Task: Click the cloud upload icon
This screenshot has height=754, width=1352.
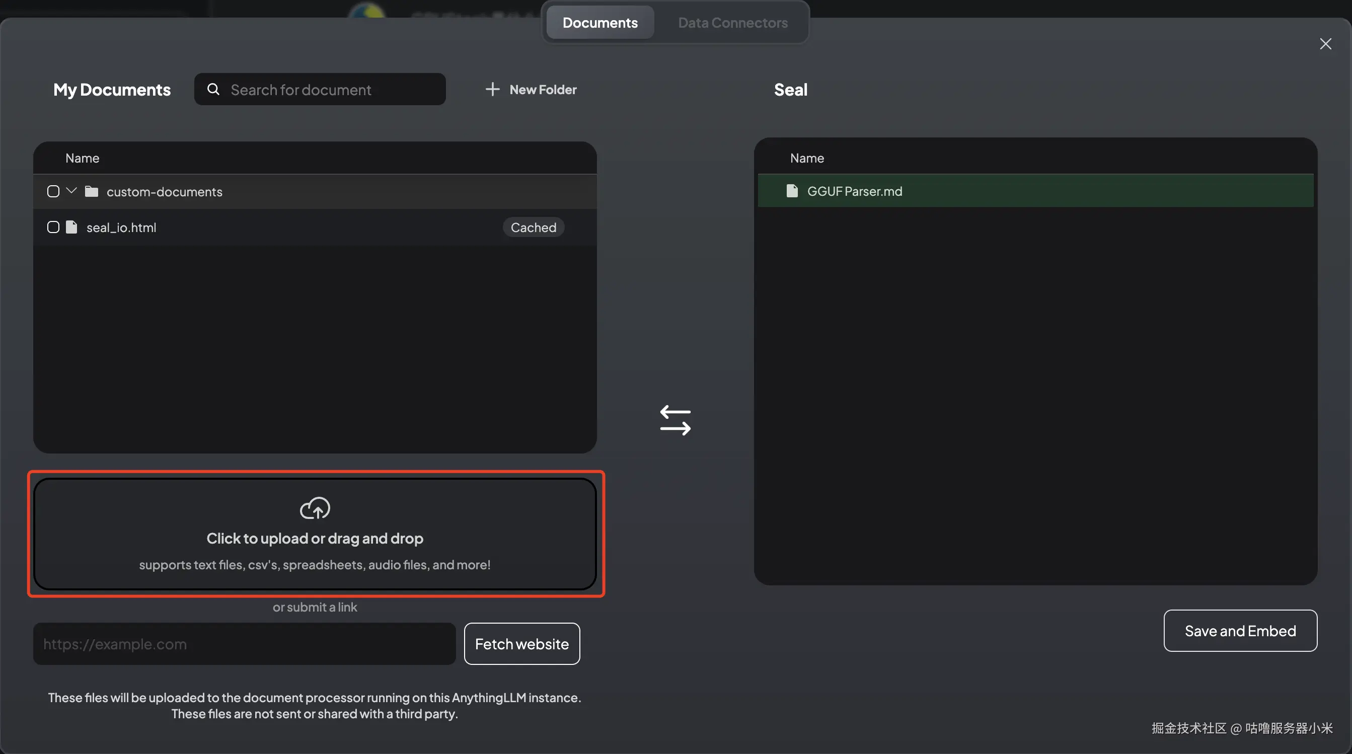Action: (x=315, y=507)
